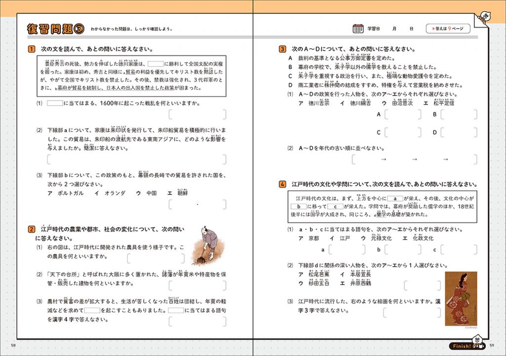Click the answer box for the 天下の台所 question

(198, 285)
